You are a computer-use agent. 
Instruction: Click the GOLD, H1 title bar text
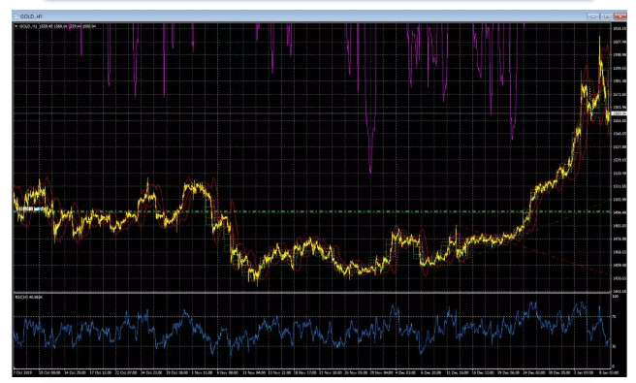pyautogui.click(x=31, y=16)
